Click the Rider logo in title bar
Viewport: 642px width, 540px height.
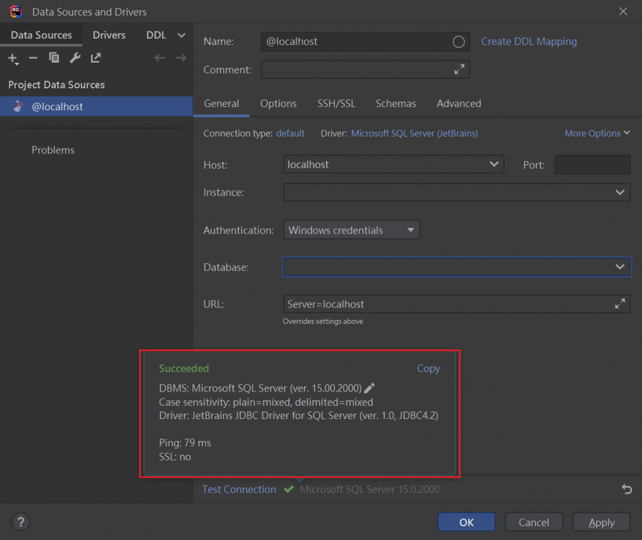click(16, 11)
